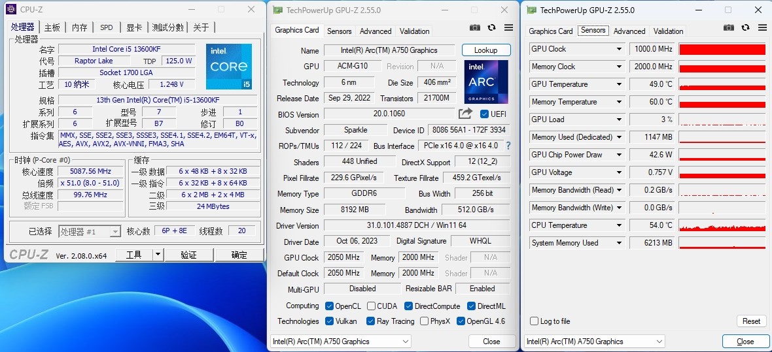The height and width of the screenshot is (352, 772).
Task: Click the Reset button in Sensors window
Action: (x=751, y=321)
